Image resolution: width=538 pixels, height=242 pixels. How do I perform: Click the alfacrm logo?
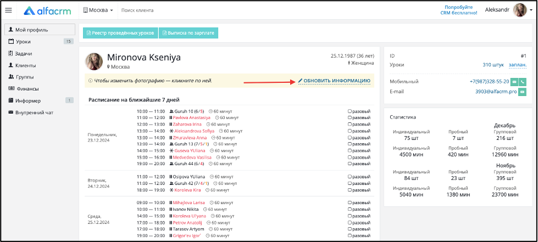click(x=47, y=10)
